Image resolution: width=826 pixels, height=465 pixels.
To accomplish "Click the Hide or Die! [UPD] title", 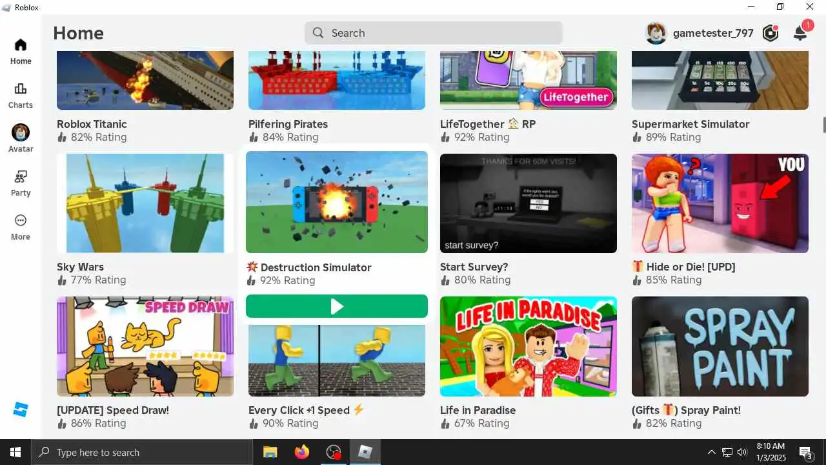I will (683, 267).
